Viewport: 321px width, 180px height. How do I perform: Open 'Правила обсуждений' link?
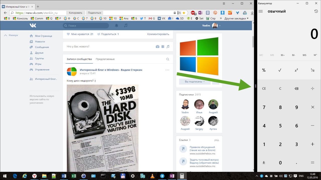(x=202, y=148)
